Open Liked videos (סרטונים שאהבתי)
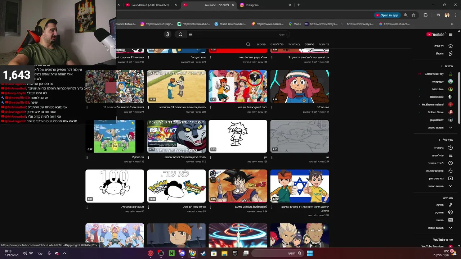461x259 pixels. (439, 171)
